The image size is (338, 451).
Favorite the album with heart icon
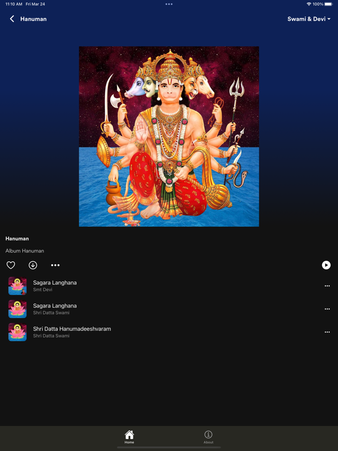[x=11, y=265]
